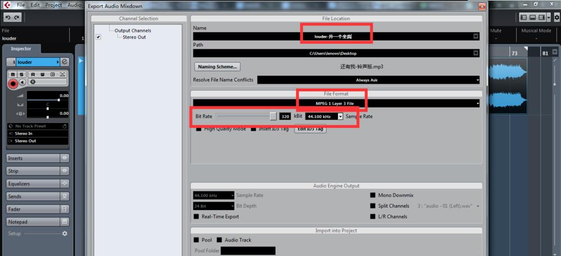
Task: Open the File menu
Action: (21, 5)
